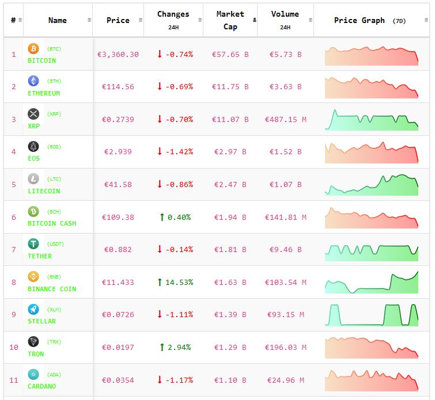Sort by Market Cap column header
The image size is (435, 400).
click(x=230, y=20)
